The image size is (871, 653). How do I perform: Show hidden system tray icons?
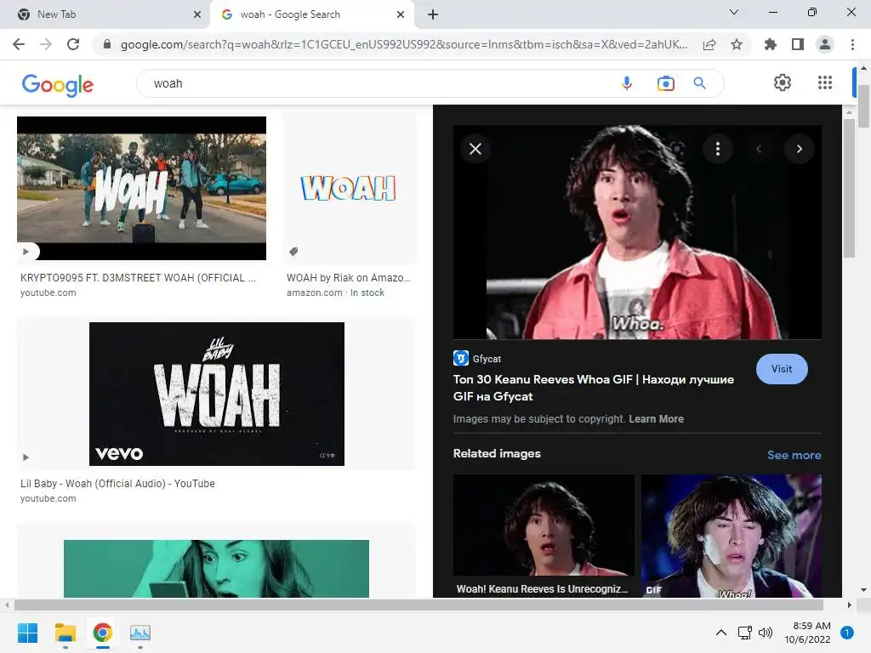click(721, 633)
